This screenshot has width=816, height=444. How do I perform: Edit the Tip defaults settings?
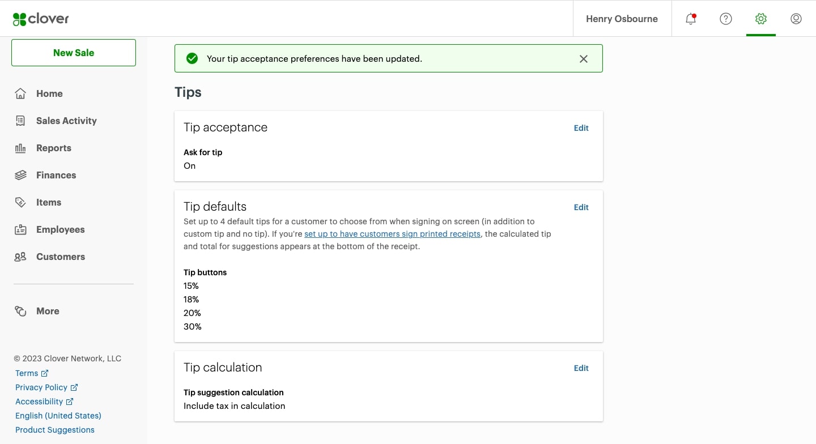(x=581, y=207)
